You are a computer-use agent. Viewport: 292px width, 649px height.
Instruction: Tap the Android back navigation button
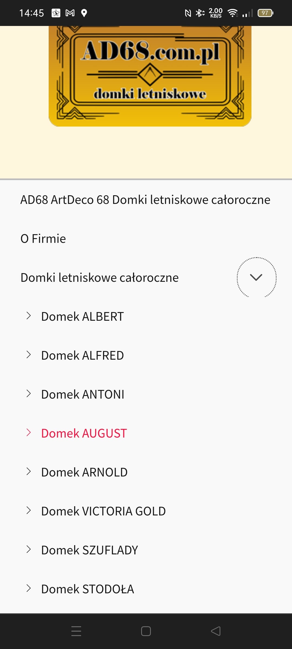tap(216, 631)
